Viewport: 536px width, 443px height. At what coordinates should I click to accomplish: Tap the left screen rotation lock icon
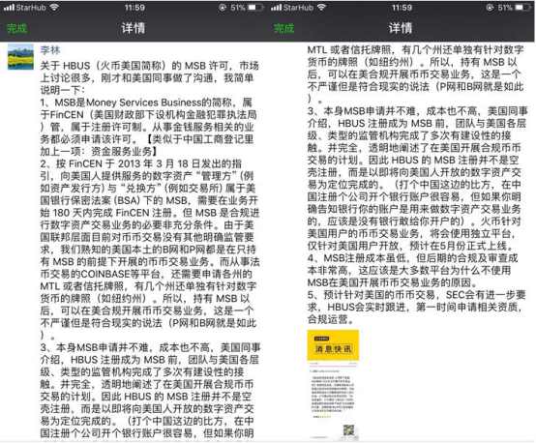pyautogui.click(x=223, y=7)
